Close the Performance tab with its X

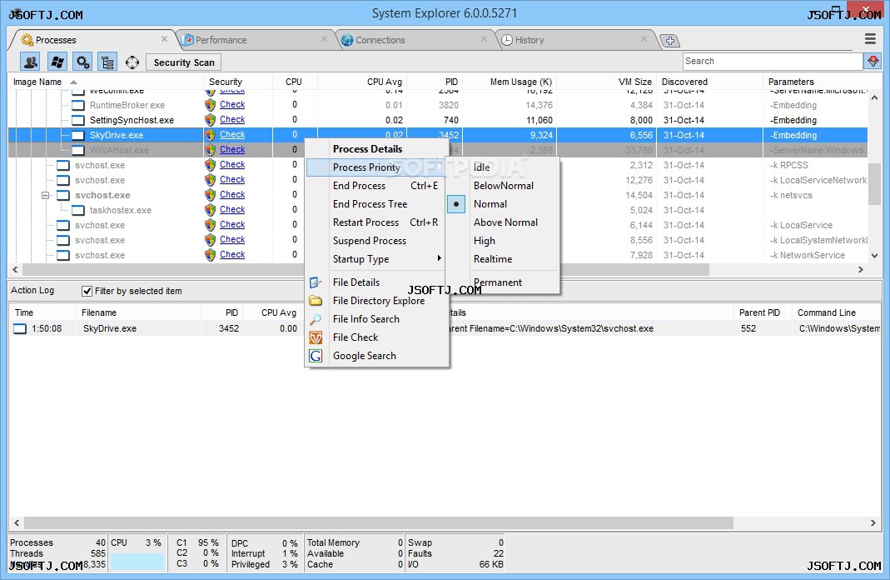[x=324, y=39]
